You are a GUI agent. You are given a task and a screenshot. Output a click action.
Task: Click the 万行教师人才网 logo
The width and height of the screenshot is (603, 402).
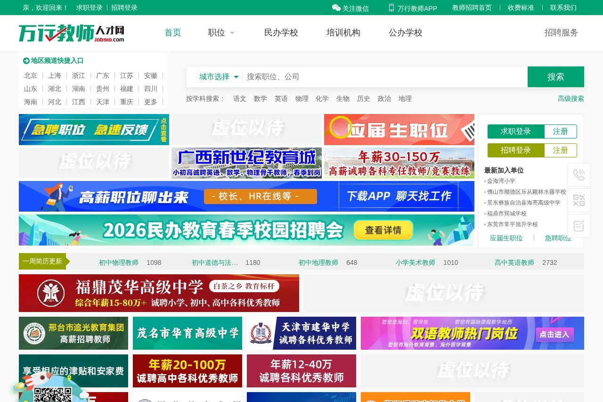click(x=72, y=33)
